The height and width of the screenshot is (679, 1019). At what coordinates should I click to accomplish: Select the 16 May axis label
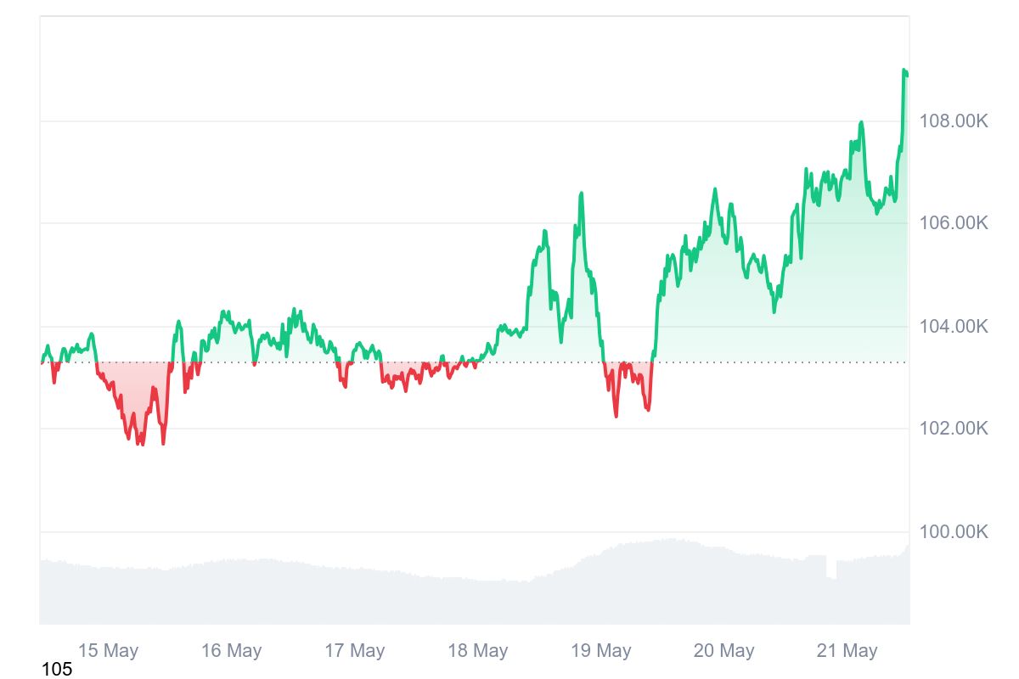coord(231,651)
